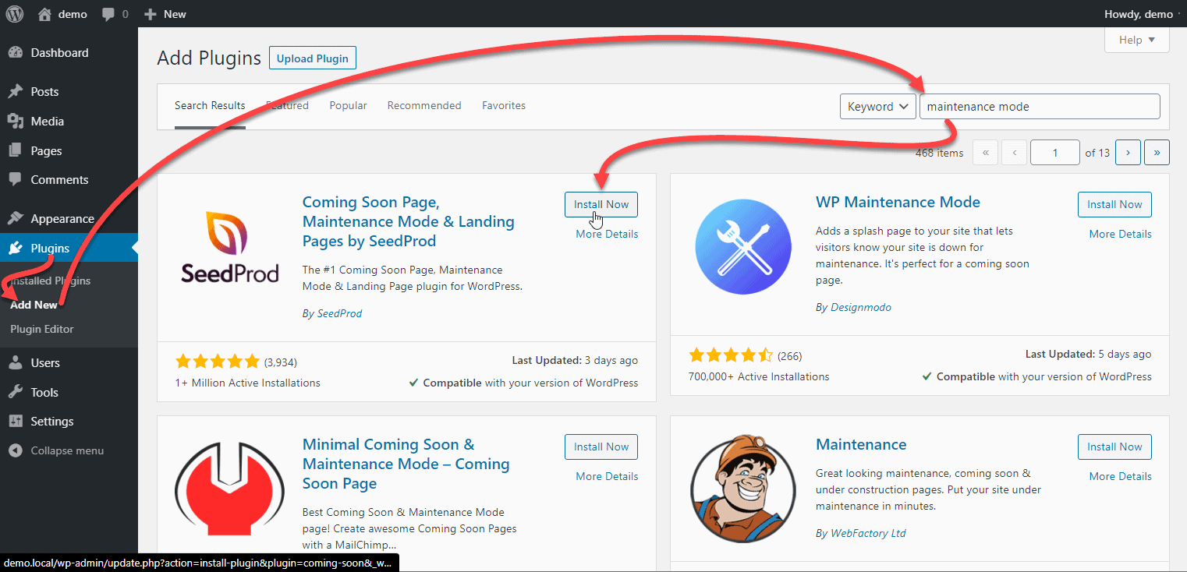Viewport: 1187px width, 572px height.
Task: Click the Appearance brush icon
Action: [x=16, y=219]
